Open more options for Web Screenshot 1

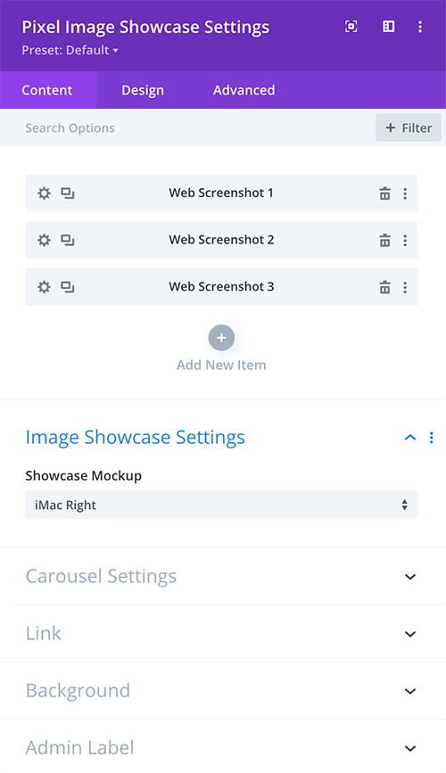tap(405, 193)
